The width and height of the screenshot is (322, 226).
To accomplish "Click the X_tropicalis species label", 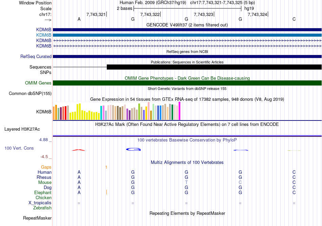I will (40, 203).
